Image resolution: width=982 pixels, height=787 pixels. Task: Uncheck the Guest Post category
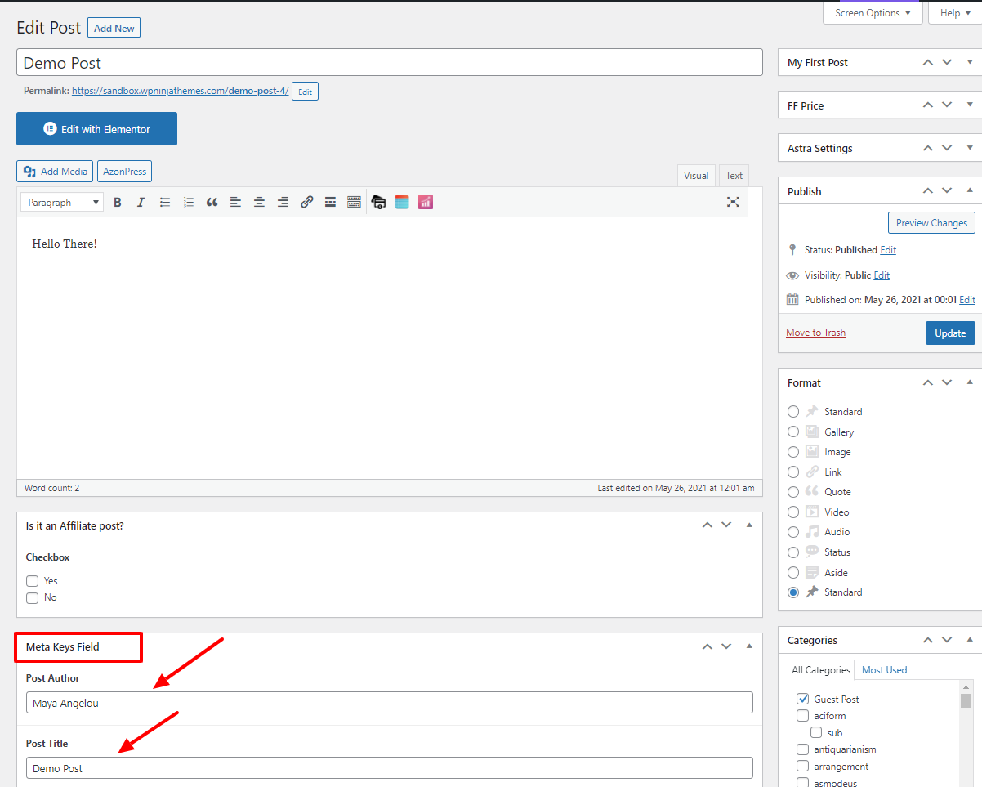(802, 699)
